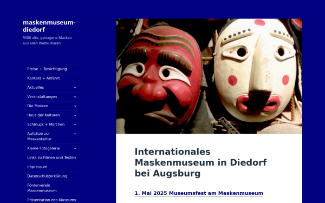Go to the Impressum page
325x203 pixels.
tap(37, 167)
